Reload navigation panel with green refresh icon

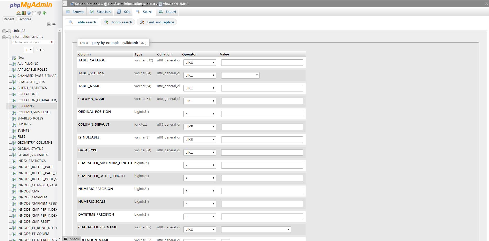44,13
